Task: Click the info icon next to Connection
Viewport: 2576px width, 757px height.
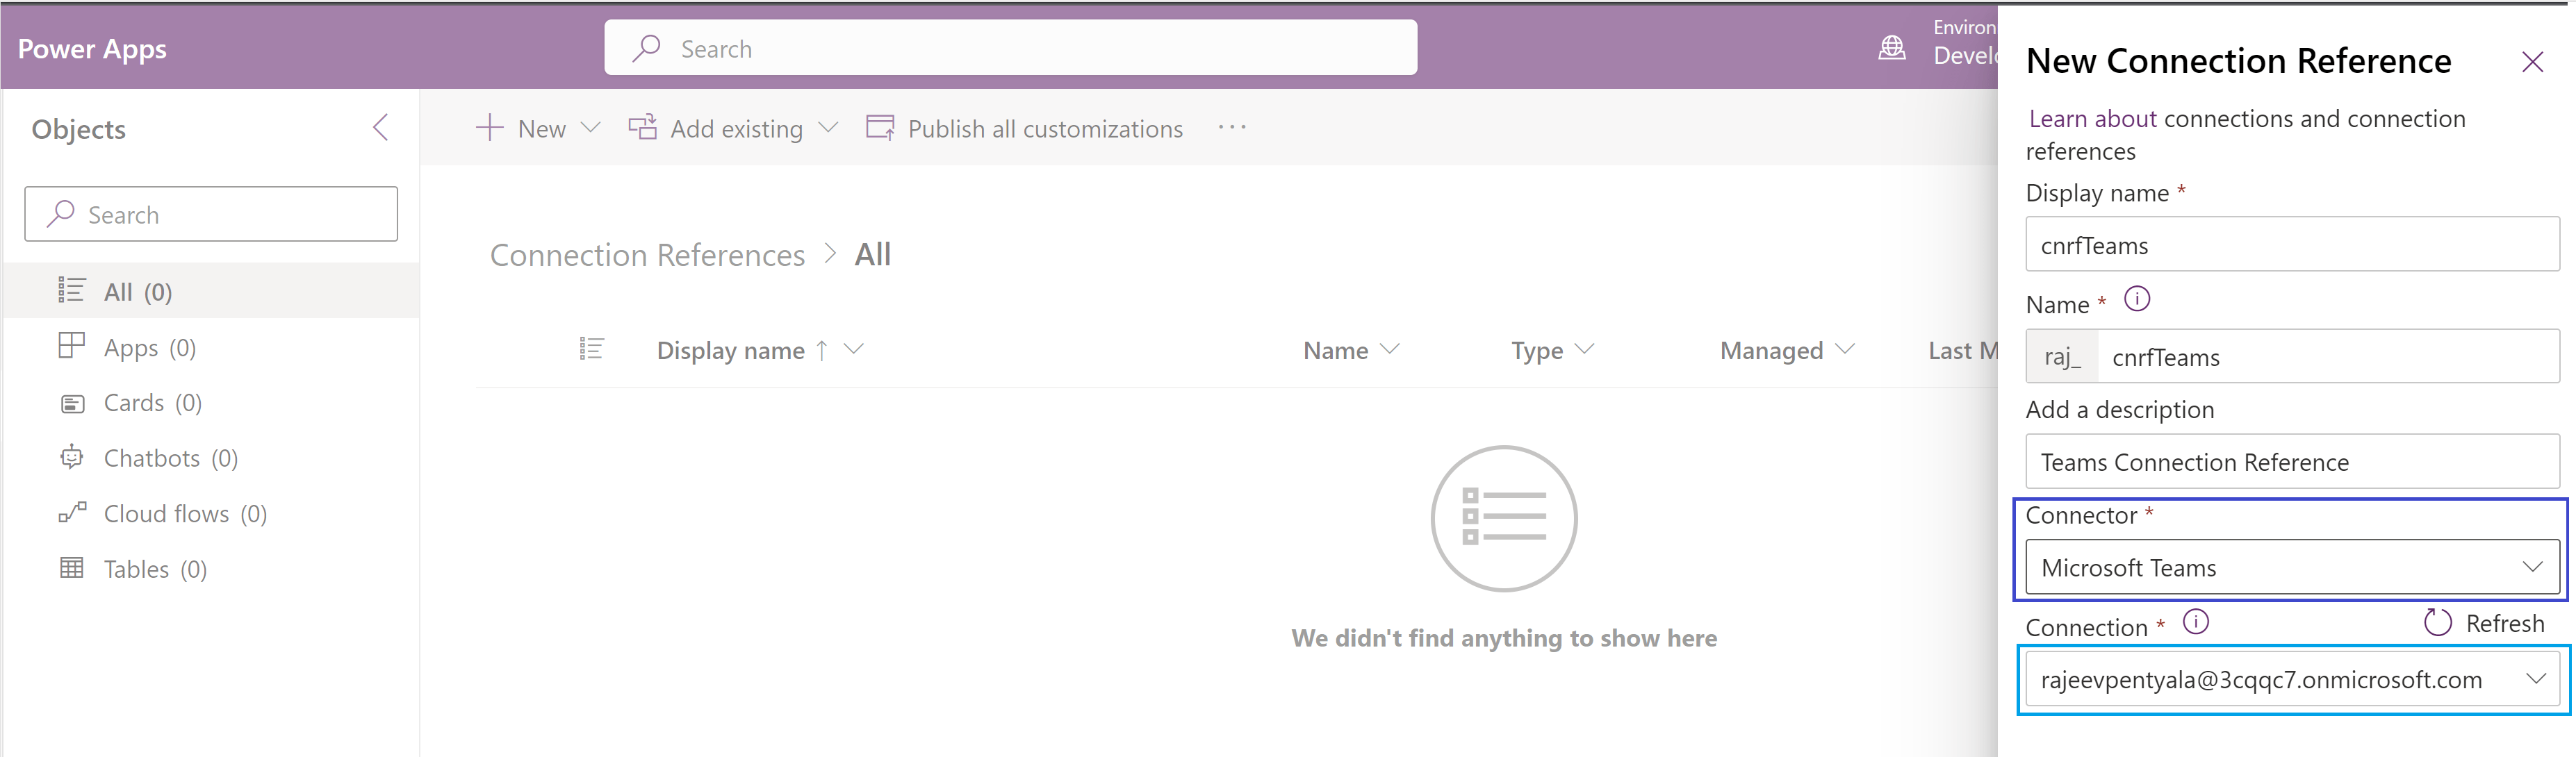Action: tap(2195, 622)
